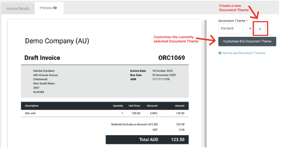This screenshot has height=148, width=281.
Task: Switch to the Invoice Details tab
Action: [18, 8]
